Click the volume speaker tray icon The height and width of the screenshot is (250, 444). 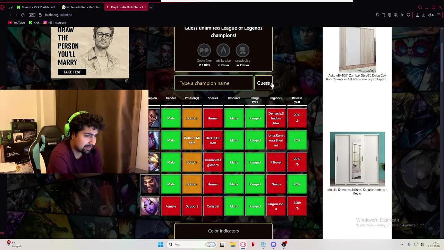422,244
